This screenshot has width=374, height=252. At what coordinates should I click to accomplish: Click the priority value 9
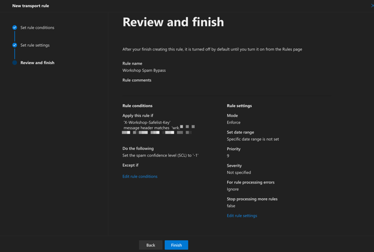point(228,156)
